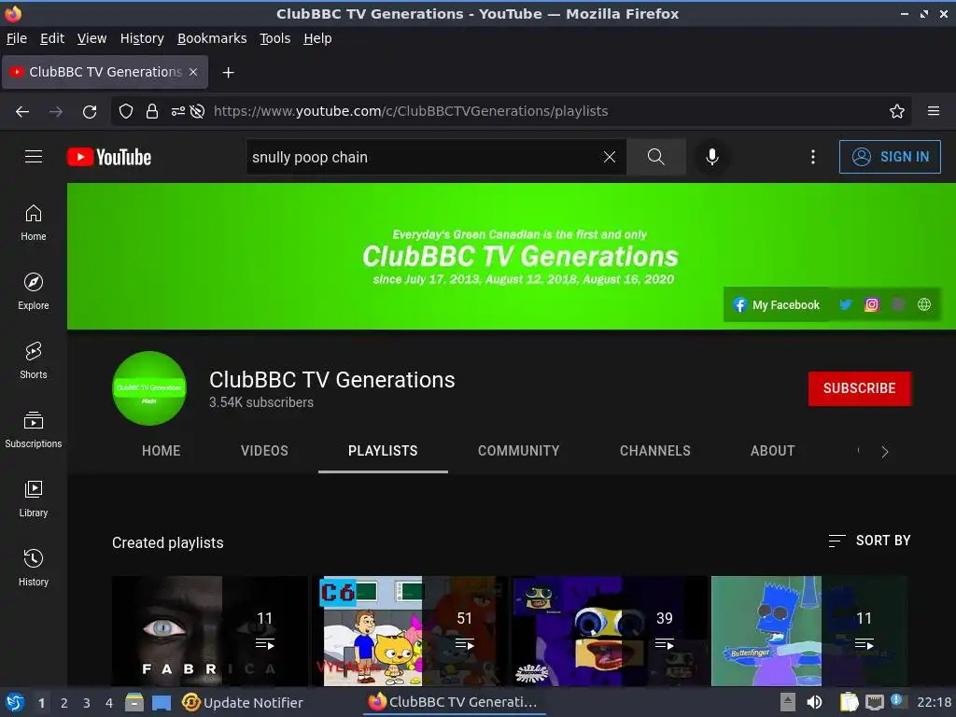This screenshot has width=956, height=717.
Task: Show site security padlock info
Action: click(152, 112)
